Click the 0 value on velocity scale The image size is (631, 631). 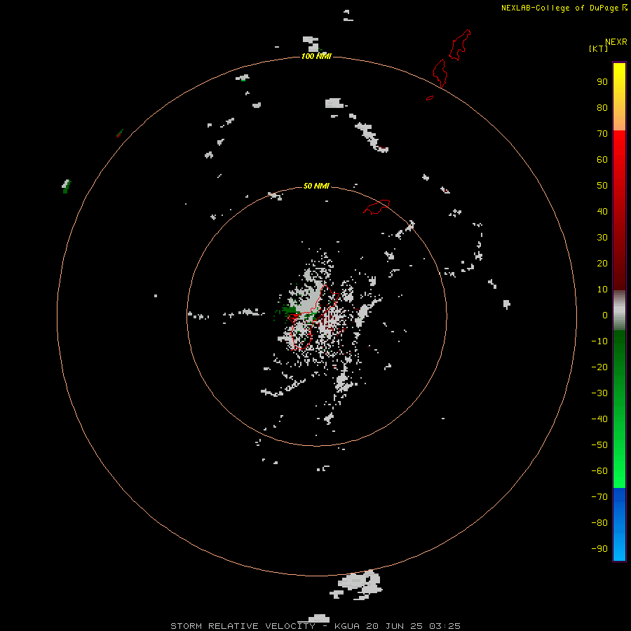click(x=605, y=315)
